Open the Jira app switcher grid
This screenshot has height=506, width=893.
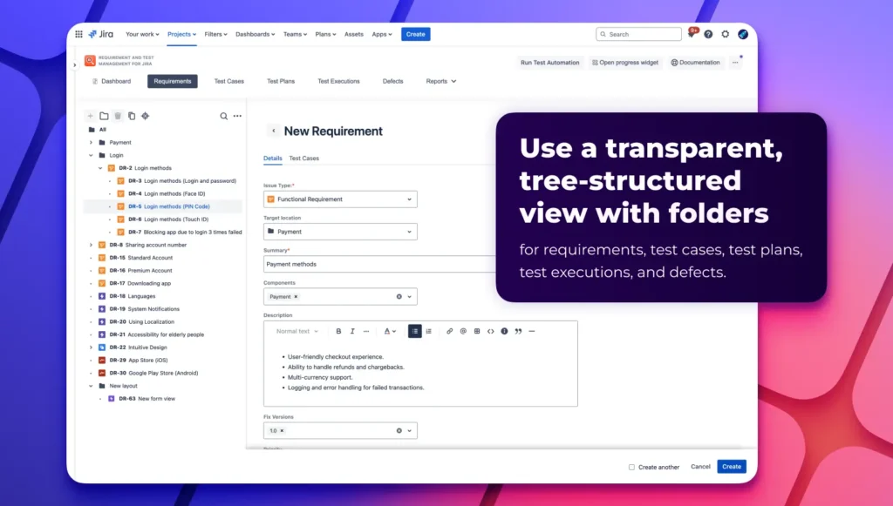click(78, 34)
